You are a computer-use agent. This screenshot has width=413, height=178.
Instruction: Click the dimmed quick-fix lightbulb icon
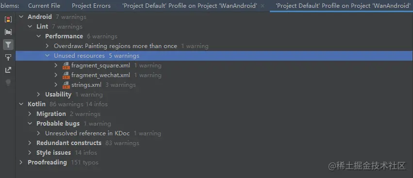[x=8, y=82]
